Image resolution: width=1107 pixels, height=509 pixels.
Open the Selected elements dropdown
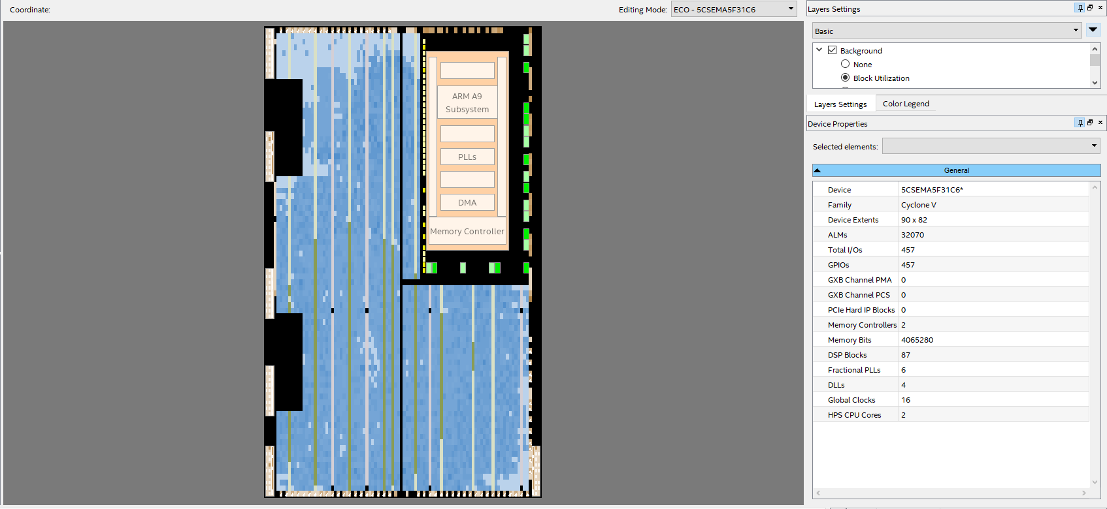[x=991, y=146]
